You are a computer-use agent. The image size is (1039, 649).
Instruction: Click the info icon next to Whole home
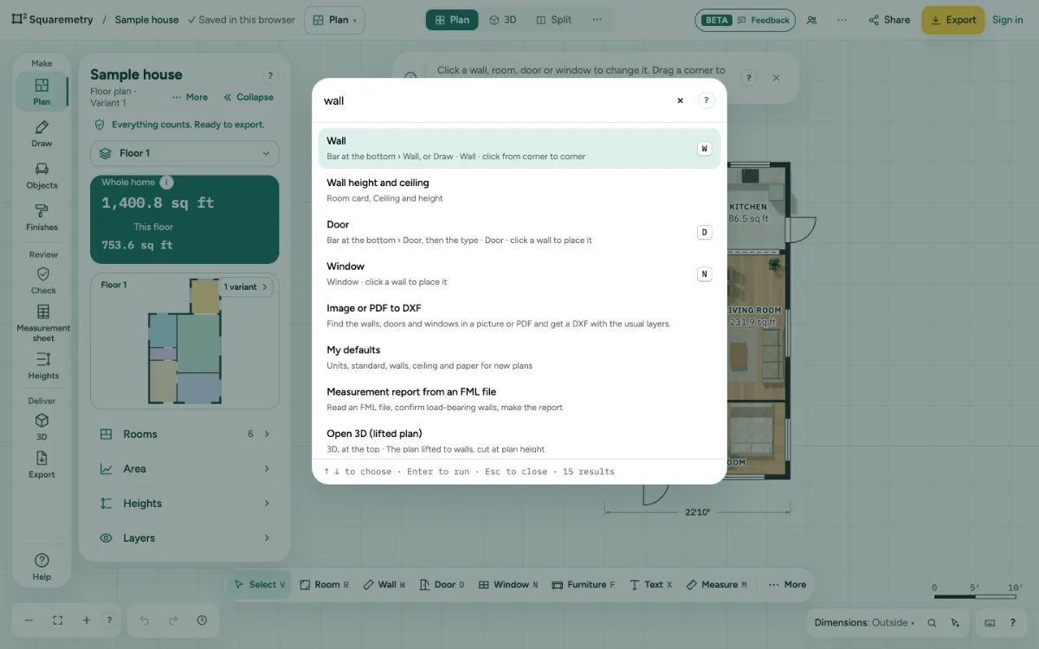click(x=167, y=183)
